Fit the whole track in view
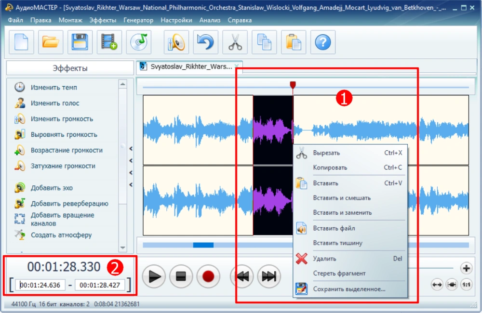This screenshot has width=482, height=313. point(437,285)
